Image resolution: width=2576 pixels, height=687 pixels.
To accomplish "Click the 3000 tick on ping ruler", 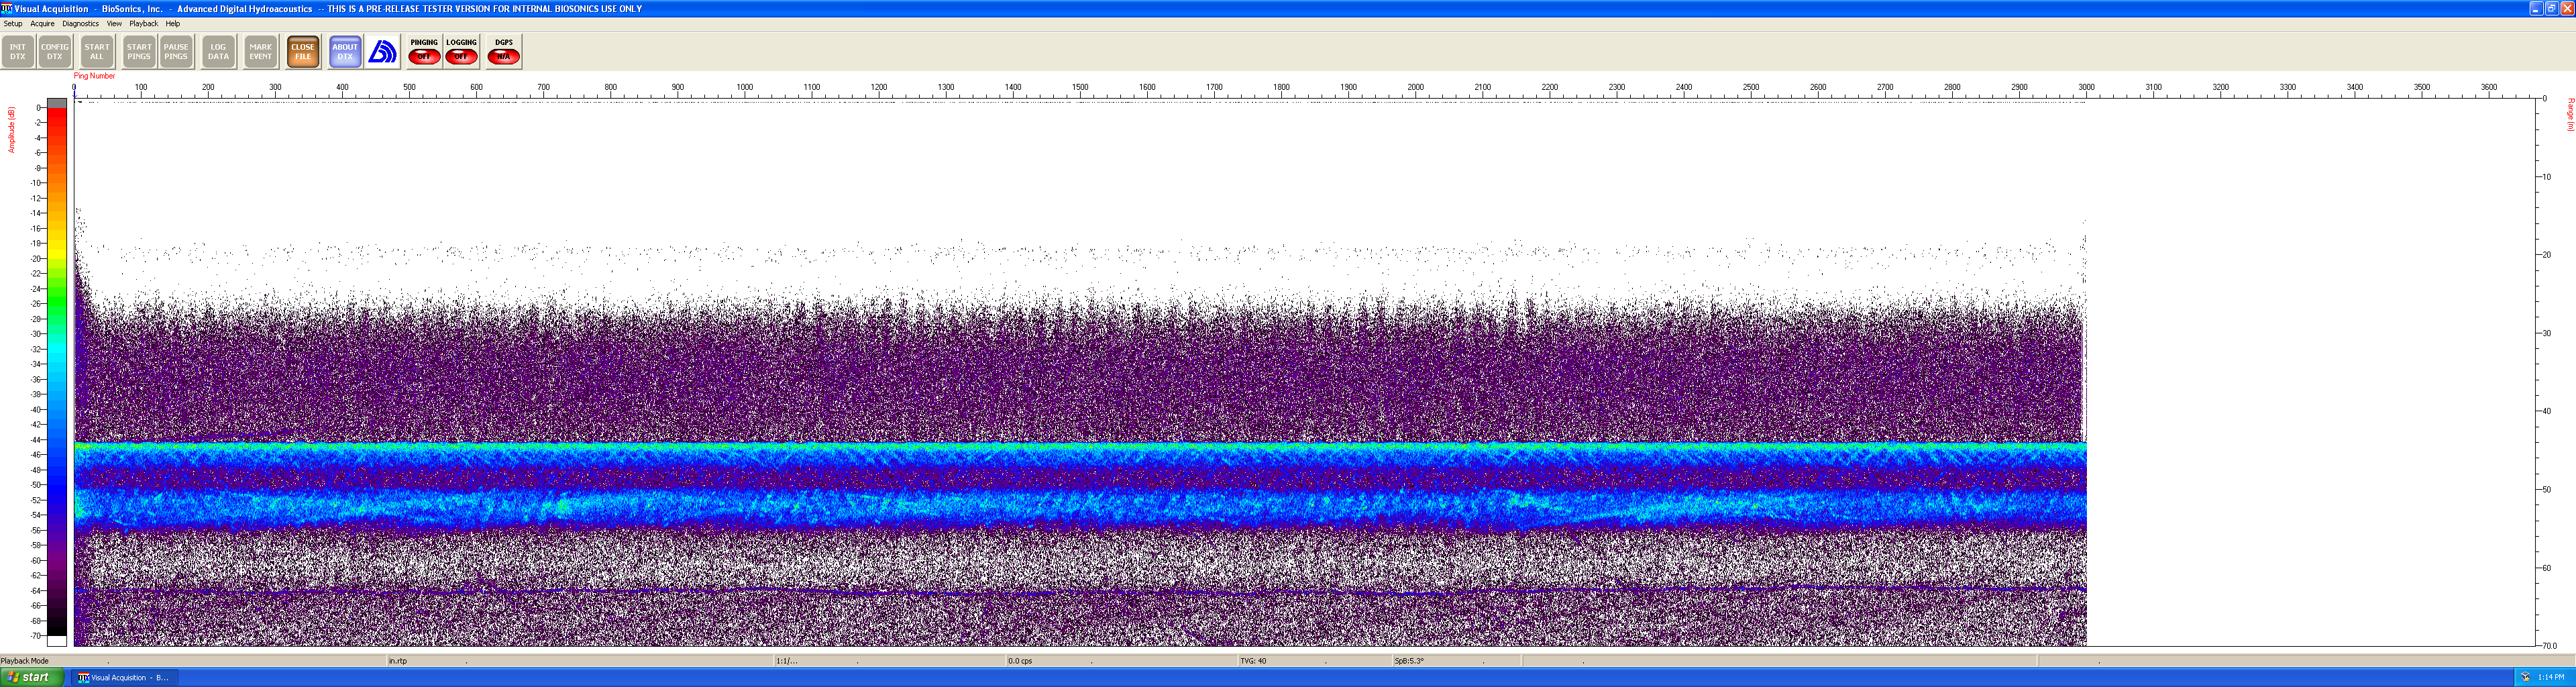I will (2086, 88).
